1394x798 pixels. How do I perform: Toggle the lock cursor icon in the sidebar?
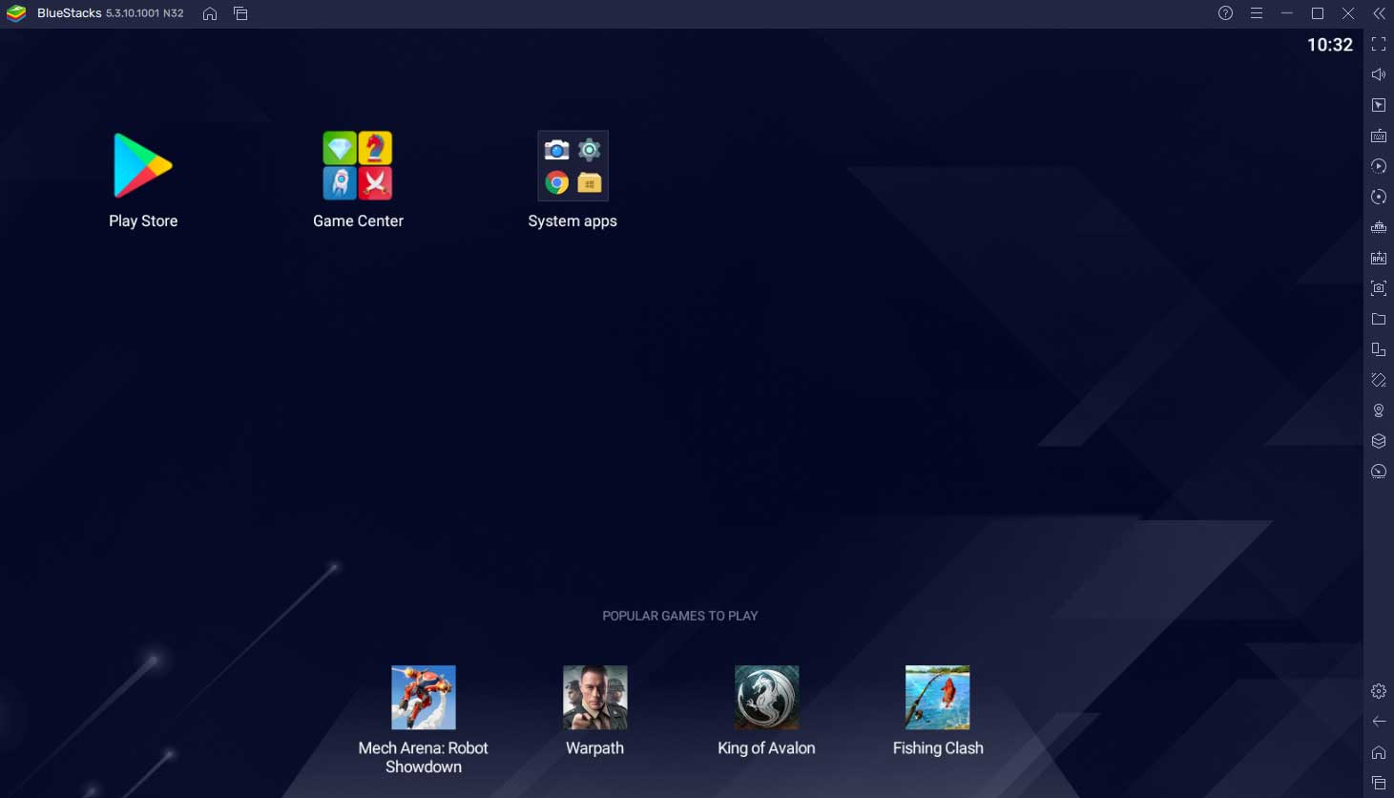point(1379,105)
